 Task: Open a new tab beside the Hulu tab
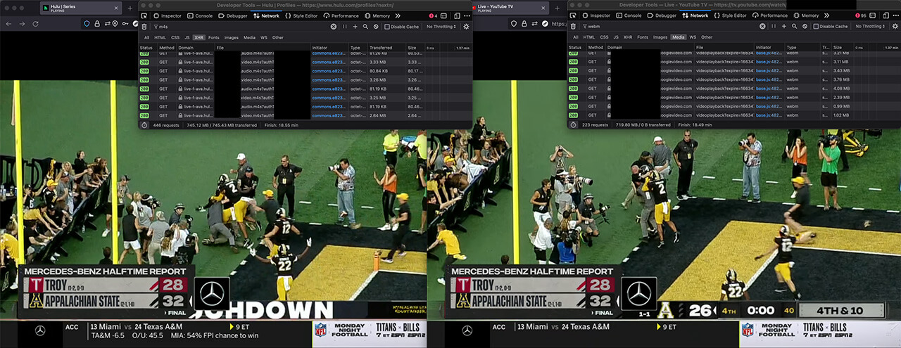point(129,8)
